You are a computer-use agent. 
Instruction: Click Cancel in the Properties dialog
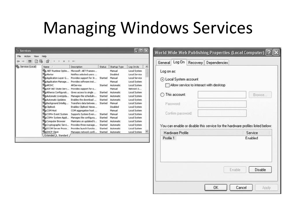tap(241, 188)
